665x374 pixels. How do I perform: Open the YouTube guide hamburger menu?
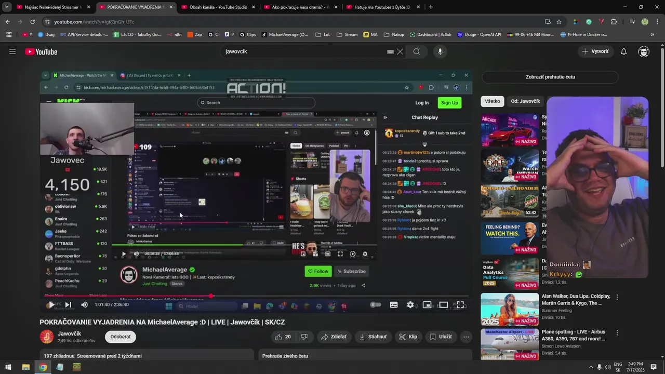(x=12, y=51)
